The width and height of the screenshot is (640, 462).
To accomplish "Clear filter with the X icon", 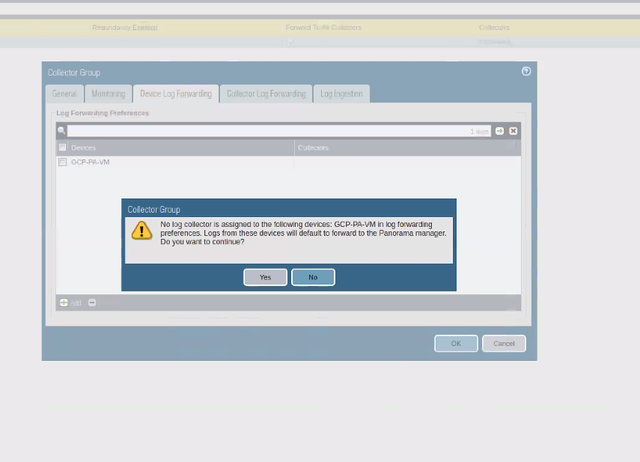I will [513, 131].
